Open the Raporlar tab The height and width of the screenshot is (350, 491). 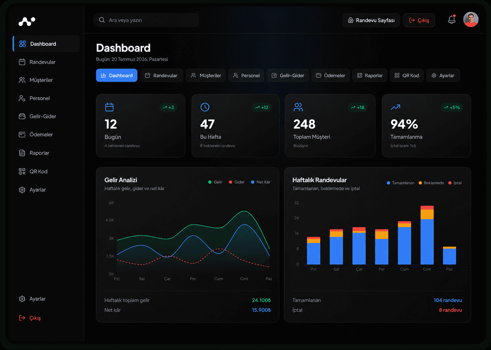pos(370,75)
